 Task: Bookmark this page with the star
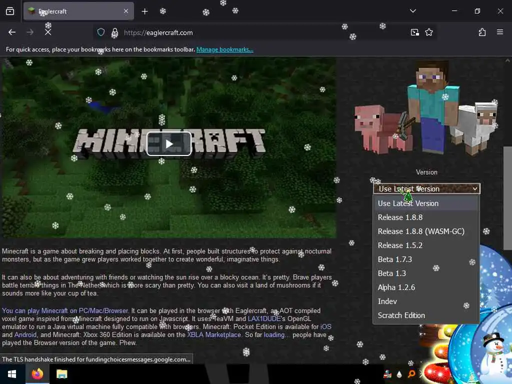point(428,32)
